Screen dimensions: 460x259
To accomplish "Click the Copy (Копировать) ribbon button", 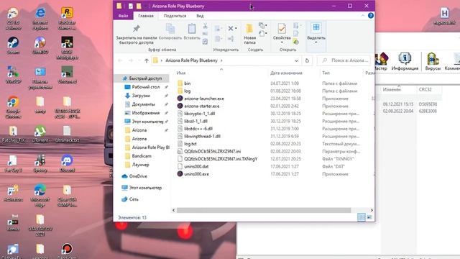I will (x=170, y=32).
